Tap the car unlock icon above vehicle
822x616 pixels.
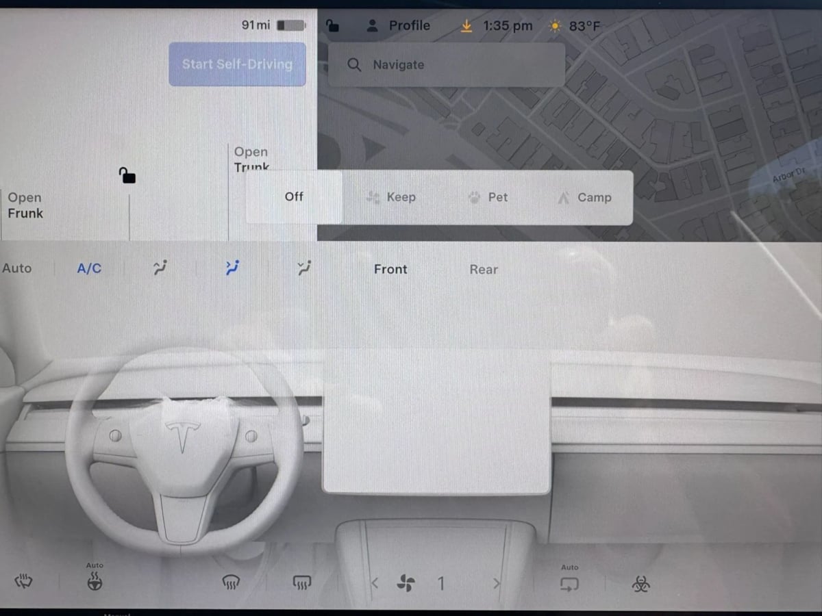point(127,175)
